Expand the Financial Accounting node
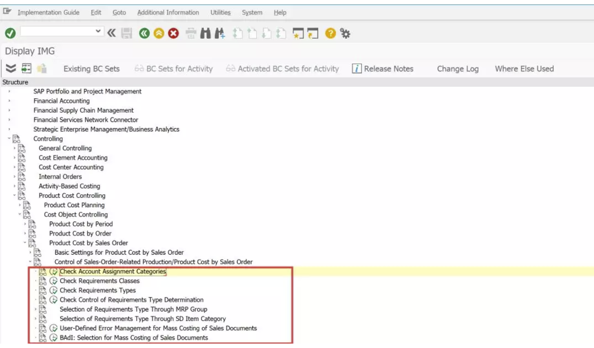The height and width of the screenshot is (348, 594). click(9, 101)
